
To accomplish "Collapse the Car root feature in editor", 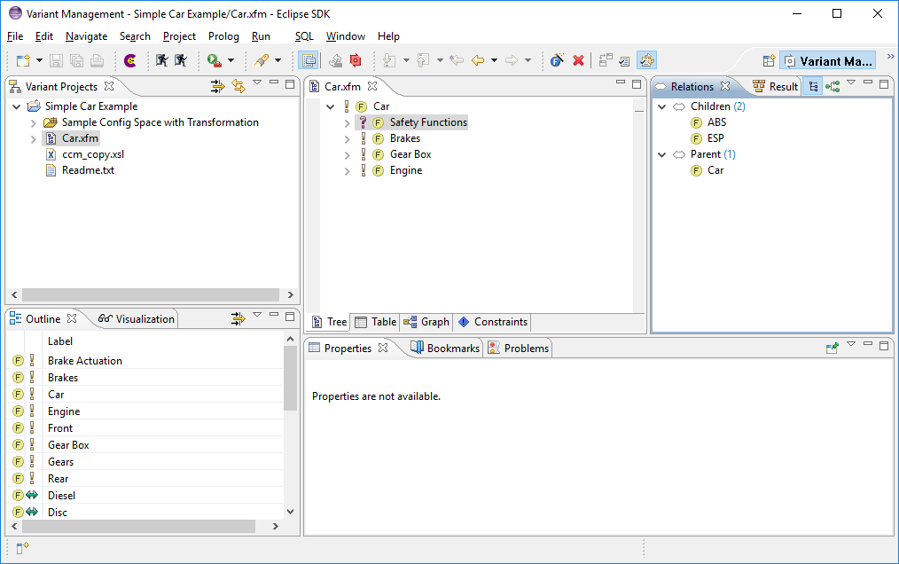I will (330, 106).
